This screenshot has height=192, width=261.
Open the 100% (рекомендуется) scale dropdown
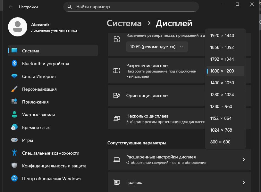tap(157, 47)
